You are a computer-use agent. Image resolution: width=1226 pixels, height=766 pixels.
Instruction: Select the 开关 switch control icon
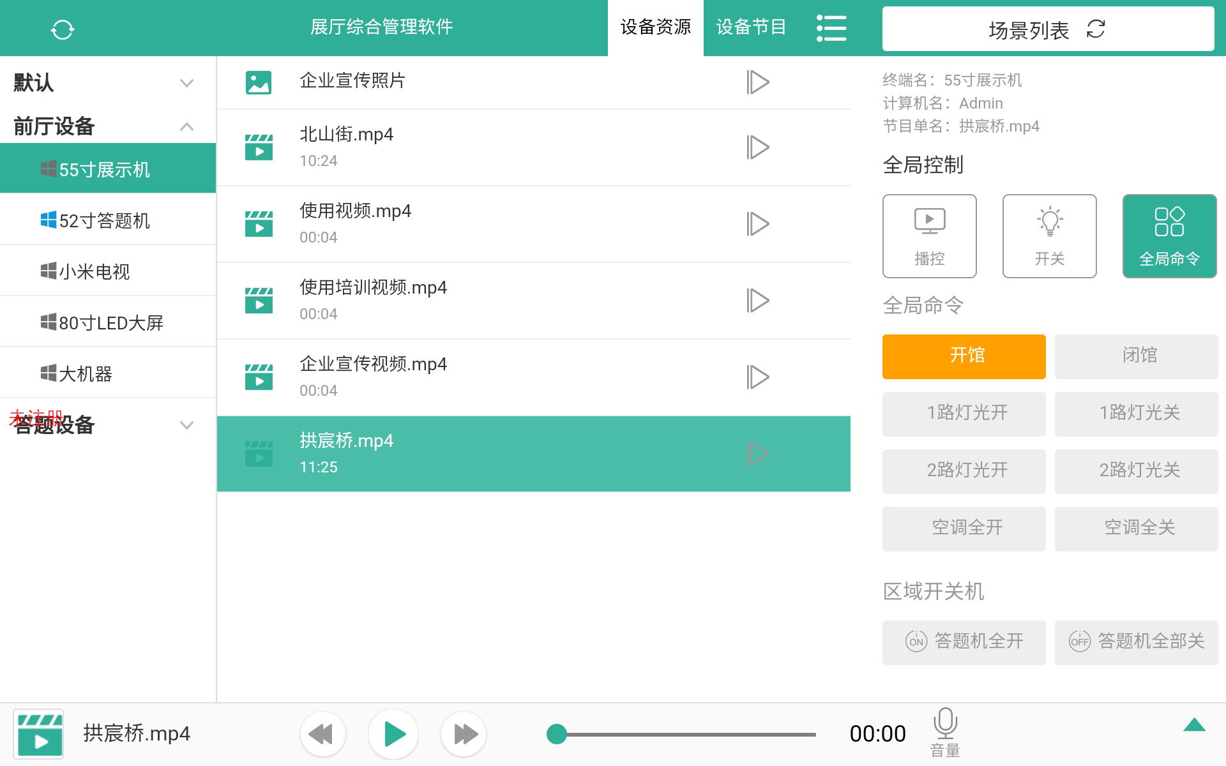point(1049,235)
